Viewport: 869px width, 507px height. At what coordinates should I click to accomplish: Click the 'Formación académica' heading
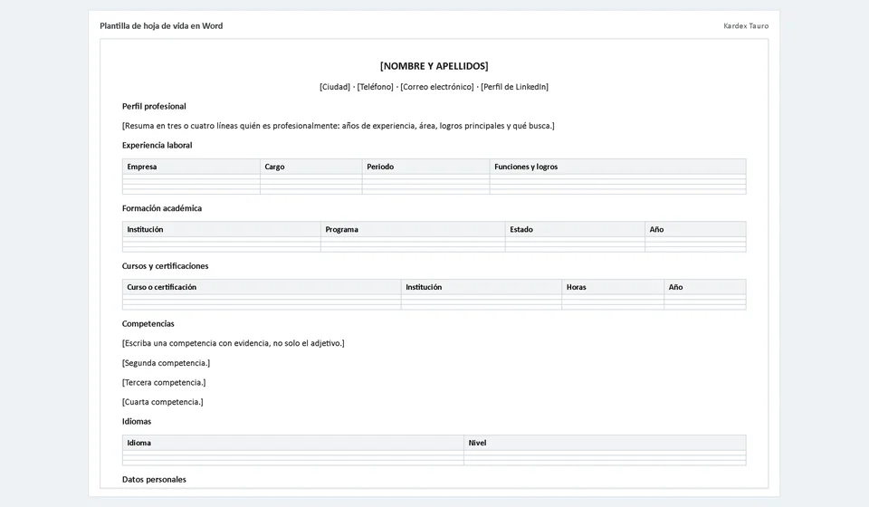point(162,208)
